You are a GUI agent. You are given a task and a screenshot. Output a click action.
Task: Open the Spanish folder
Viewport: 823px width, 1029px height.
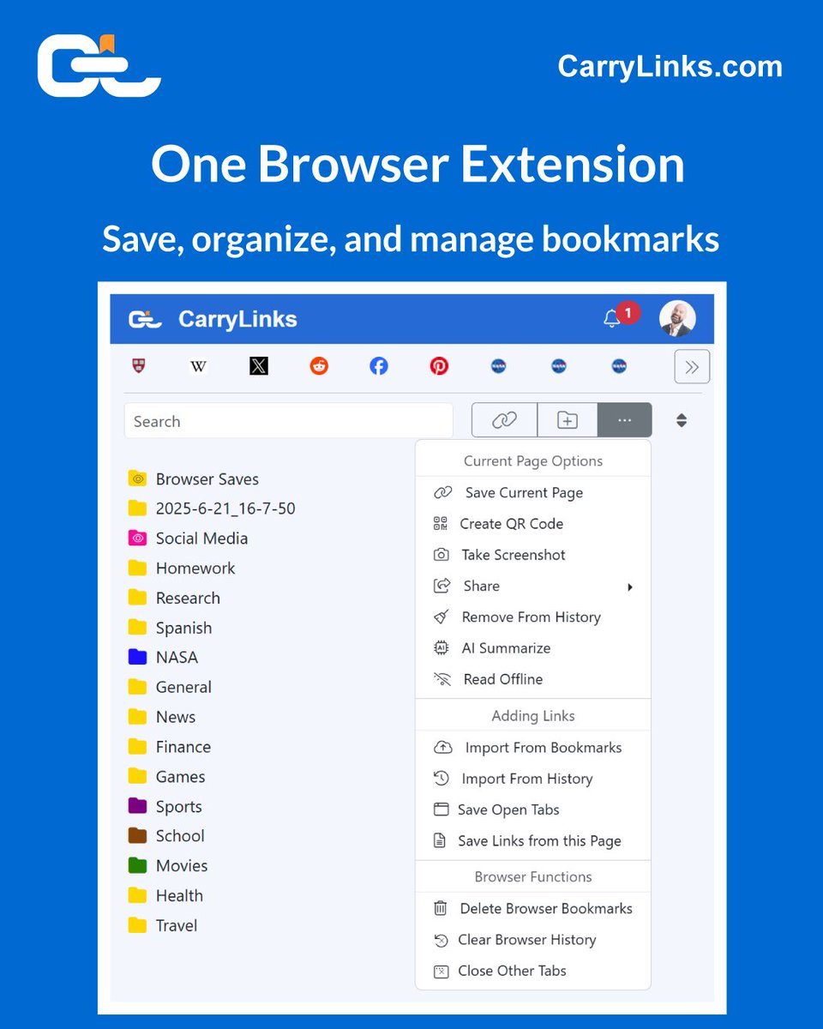click(170, 628)
